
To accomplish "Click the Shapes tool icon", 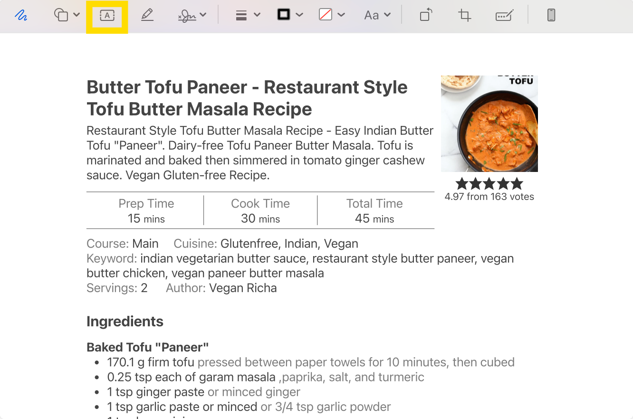I will [x=61, y=15].
